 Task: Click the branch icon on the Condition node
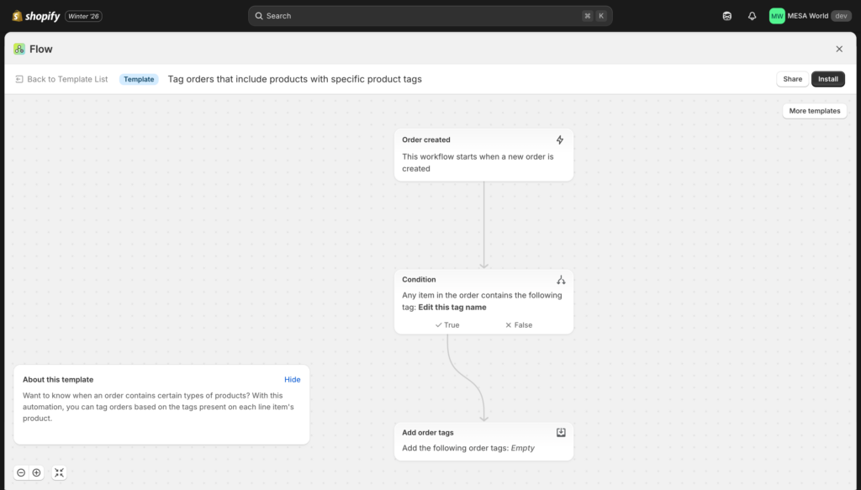(561, 279)
